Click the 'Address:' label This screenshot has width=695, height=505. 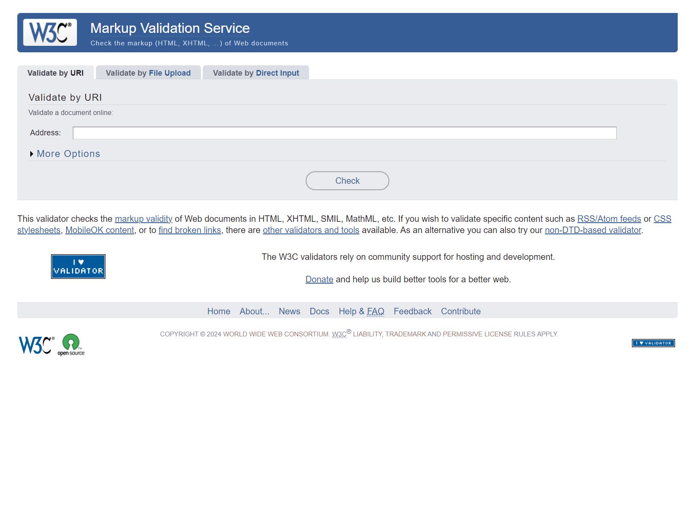[45, 133]
